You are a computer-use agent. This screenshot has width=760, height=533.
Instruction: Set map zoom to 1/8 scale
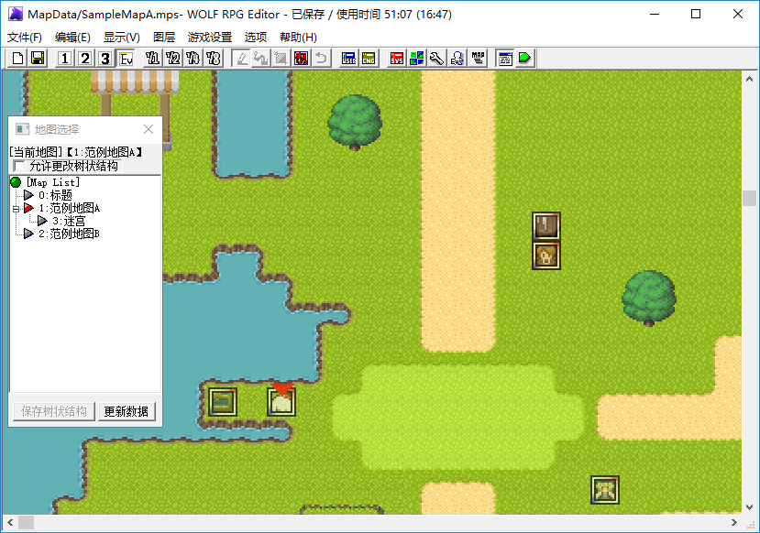(x=214, y=59)
